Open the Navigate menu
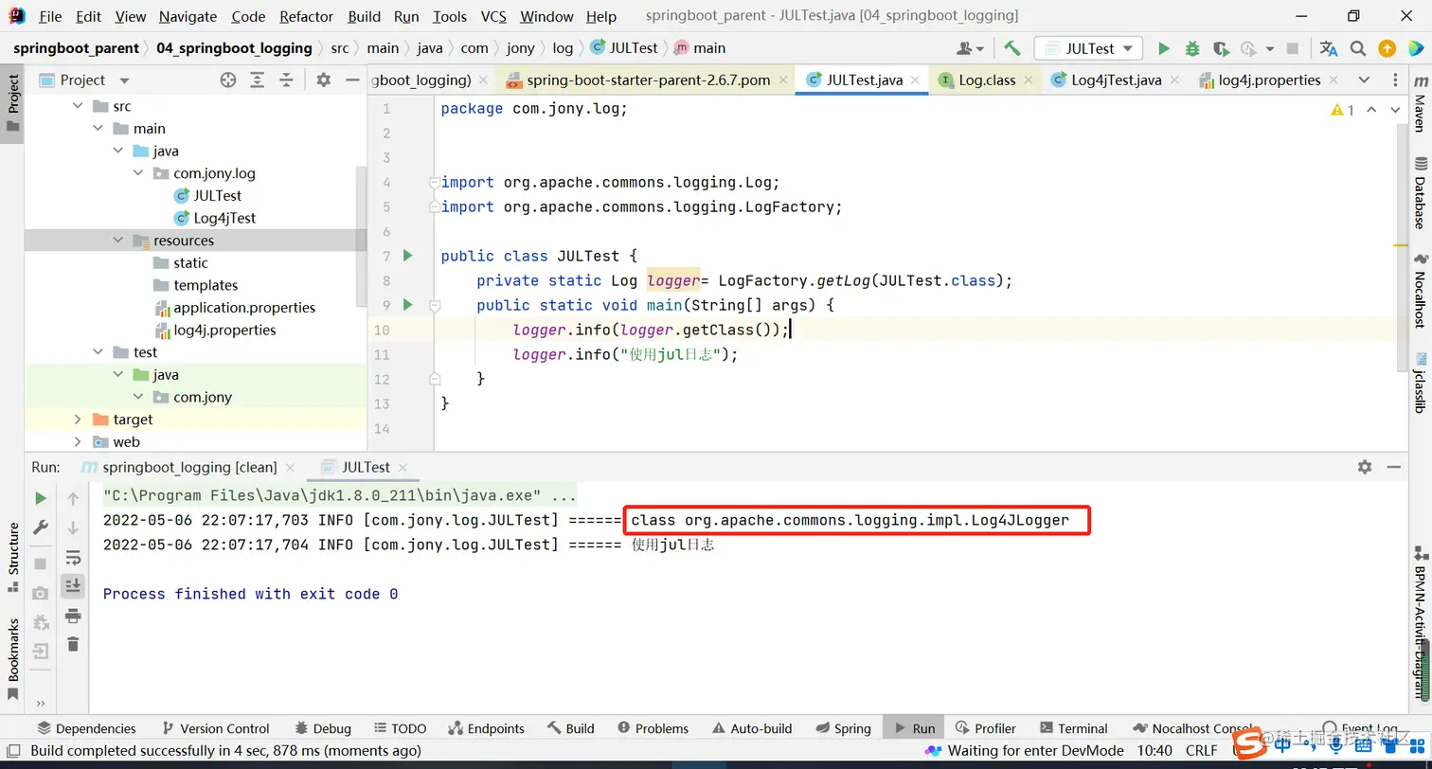The width and height of the screenshot is (1432, 769). click(188, 16)
